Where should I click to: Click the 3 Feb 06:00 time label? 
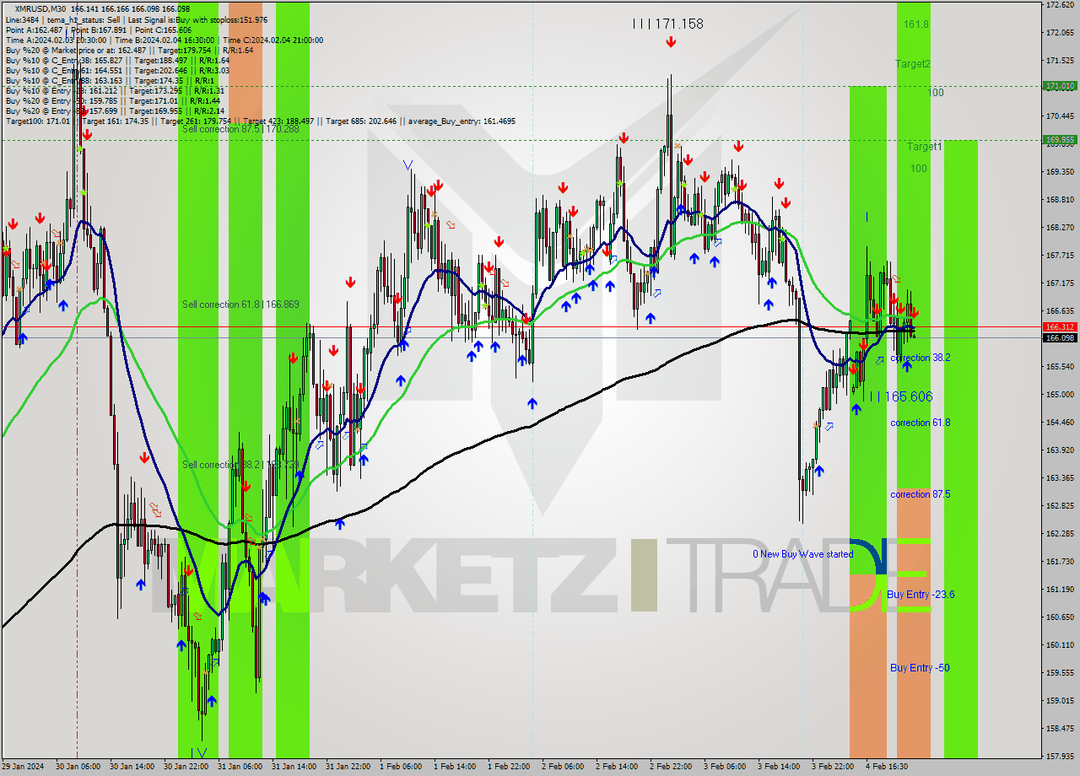(x=725, y=767)
